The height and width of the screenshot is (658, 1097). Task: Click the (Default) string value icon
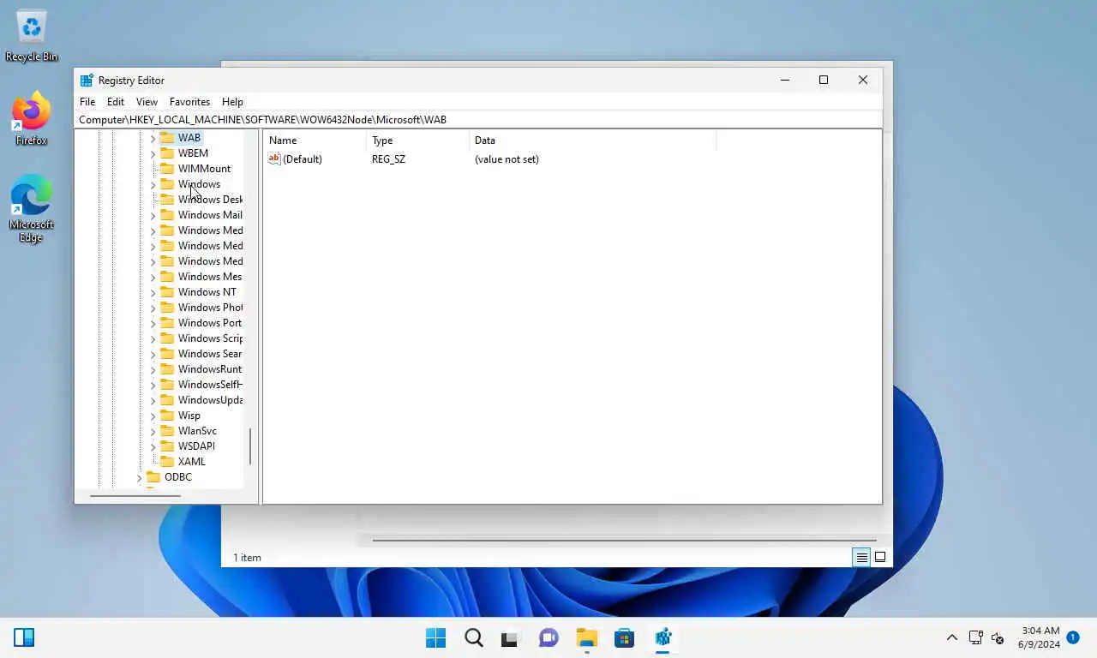[x=274, y=159]
